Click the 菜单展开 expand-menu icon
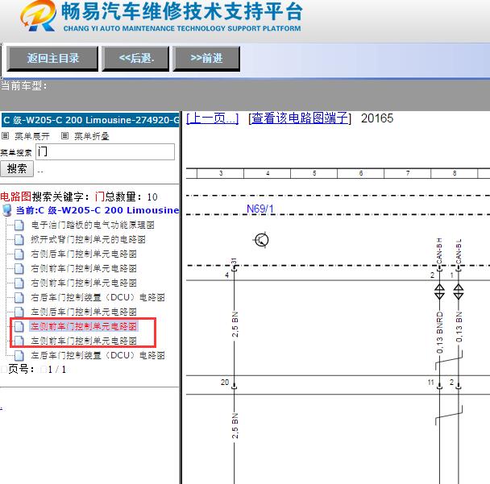The height and width of the screenshot is (484, 490). pos(5,136)
